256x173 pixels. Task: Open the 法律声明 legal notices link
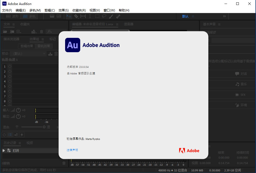click(x=72, y=150)
